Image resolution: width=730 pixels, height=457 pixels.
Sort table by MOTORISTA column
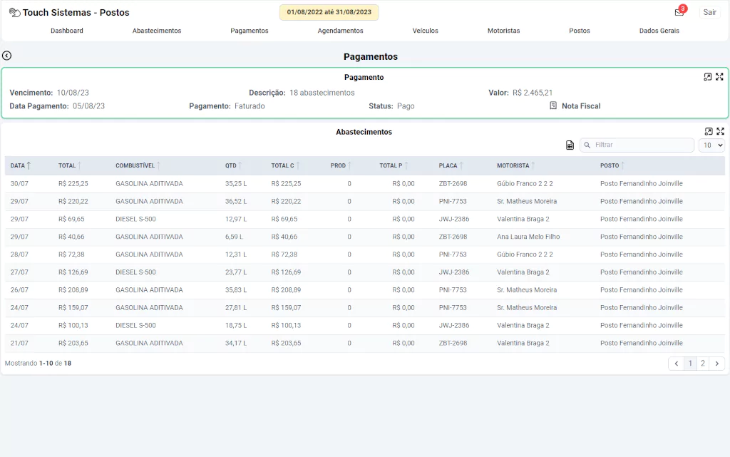[x=516, y=165]
